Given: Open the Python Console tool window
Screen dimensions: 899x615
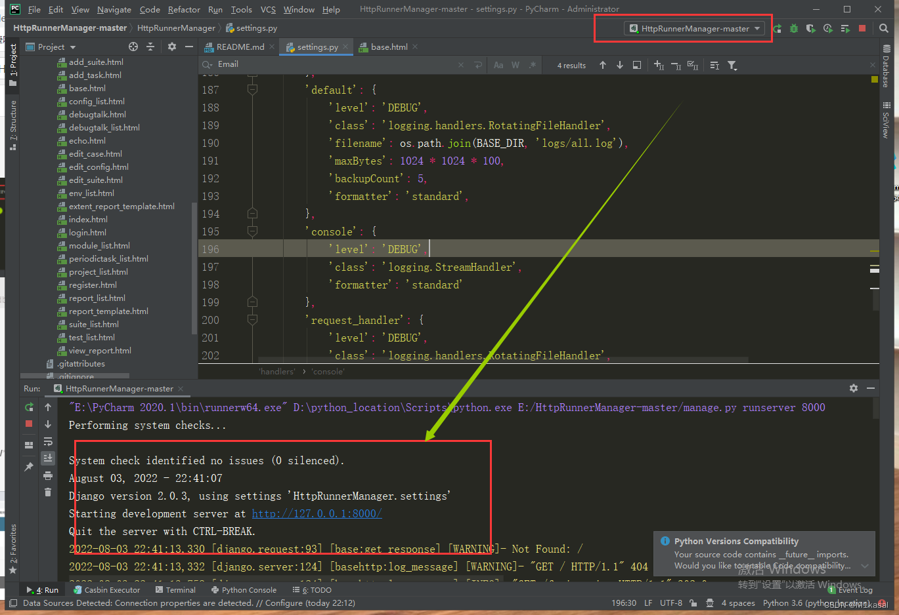Looking at the screenshot, I should tap(244, 590).
